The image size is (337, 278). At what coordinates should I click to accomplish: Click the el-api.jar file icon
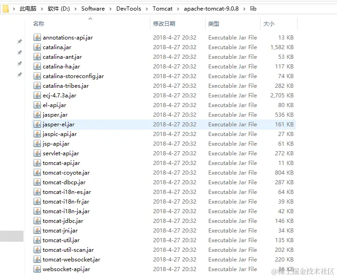coord(37,105)
